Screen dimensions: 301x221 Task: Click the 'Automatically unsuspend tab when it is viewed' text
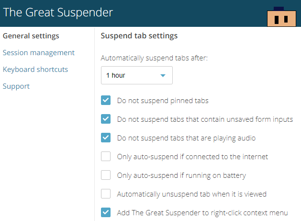[x=191, y=194]
